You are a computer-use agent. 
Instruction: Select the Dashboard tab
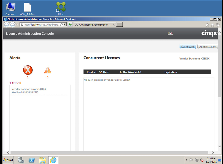[188, 46]
